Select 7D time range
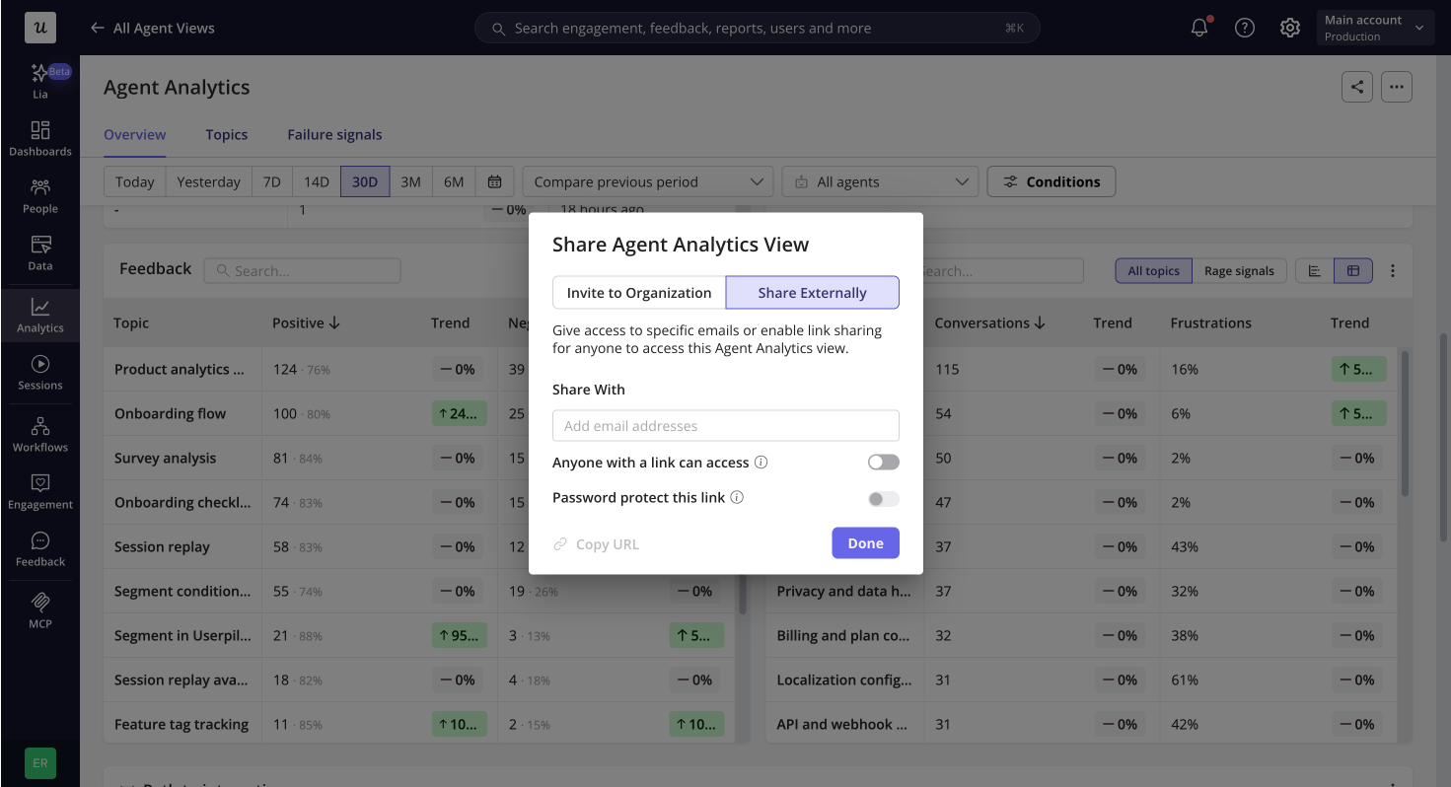 271,181
